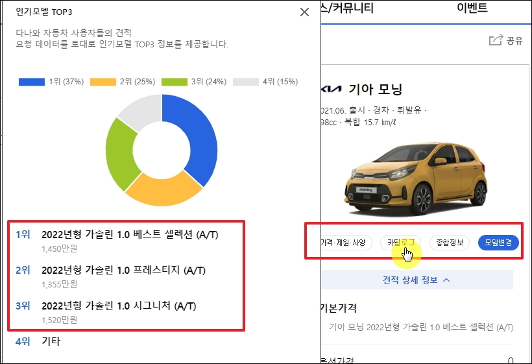
Task: Open the 커뮤니티 menu tab
Action: pyautogui.click(x=346, y=8)
